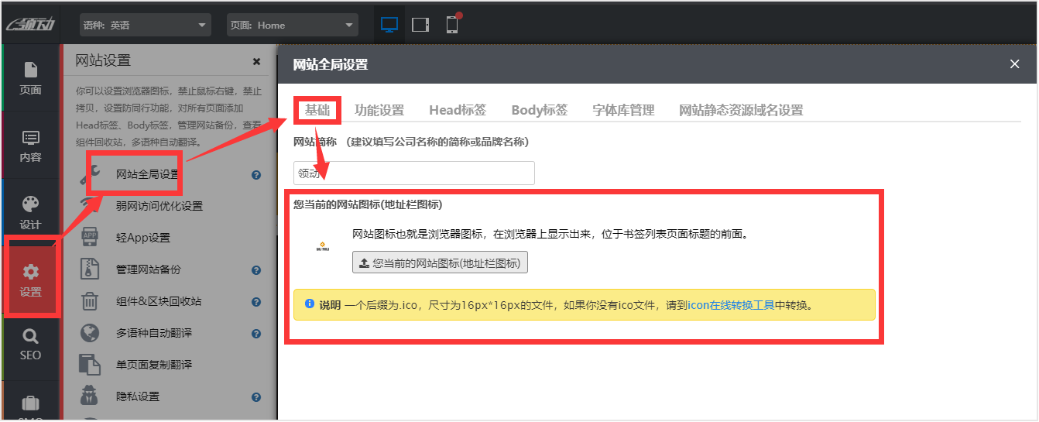The image size is (1039, 422).
Task: Select the Head标签 tab
Action: click(458, 110)
